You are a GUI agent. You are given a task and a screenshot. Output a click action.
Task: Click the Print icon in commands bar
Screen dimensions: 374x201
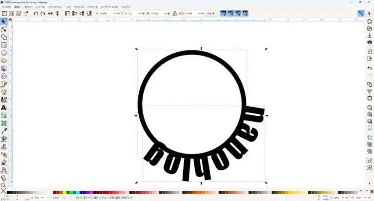[370, 42]
